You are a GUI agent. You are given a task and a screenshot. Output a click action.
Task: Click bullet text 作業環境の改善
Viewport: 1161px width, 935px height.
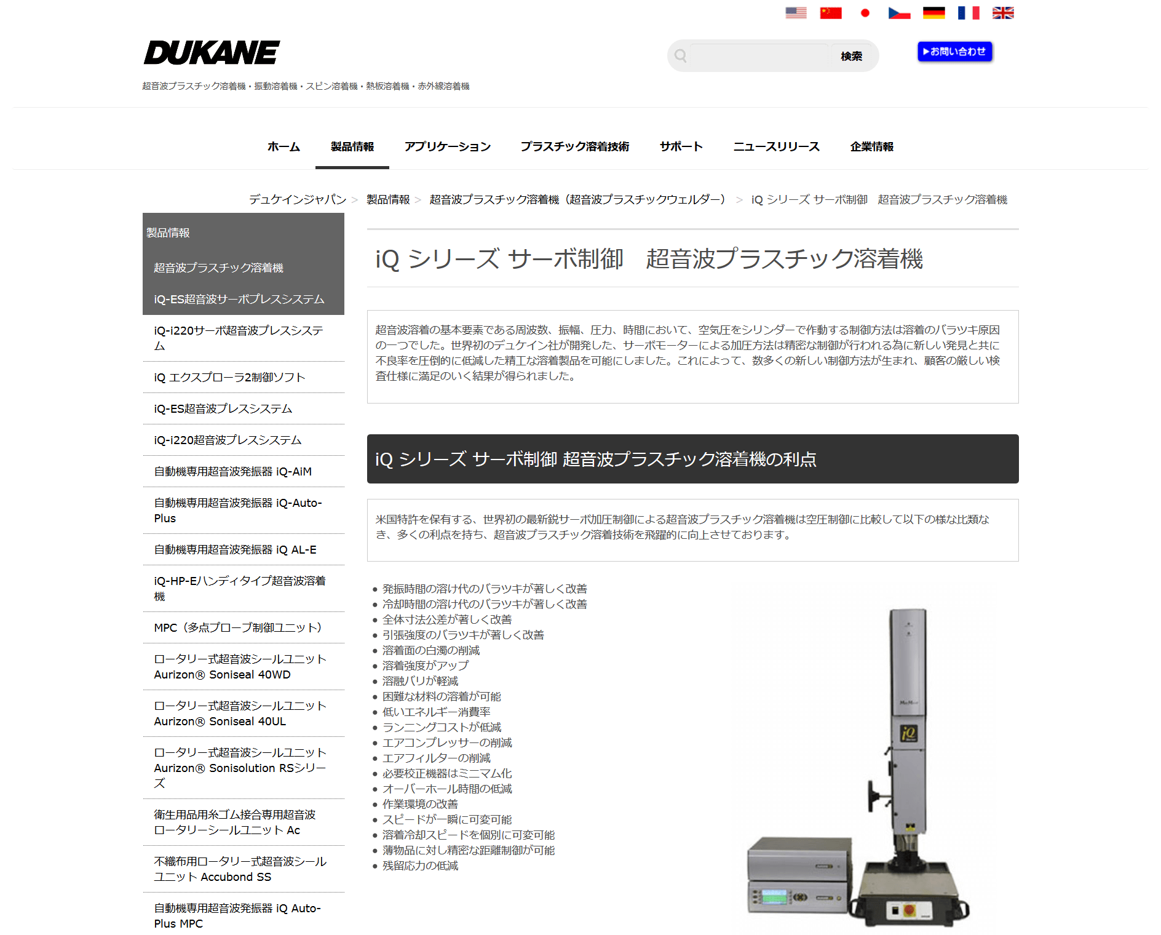[x=420, y=804]
